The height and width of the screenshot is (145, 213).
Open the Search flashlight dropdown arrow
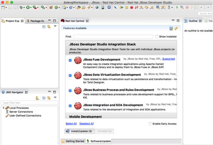tap(92, 8)
